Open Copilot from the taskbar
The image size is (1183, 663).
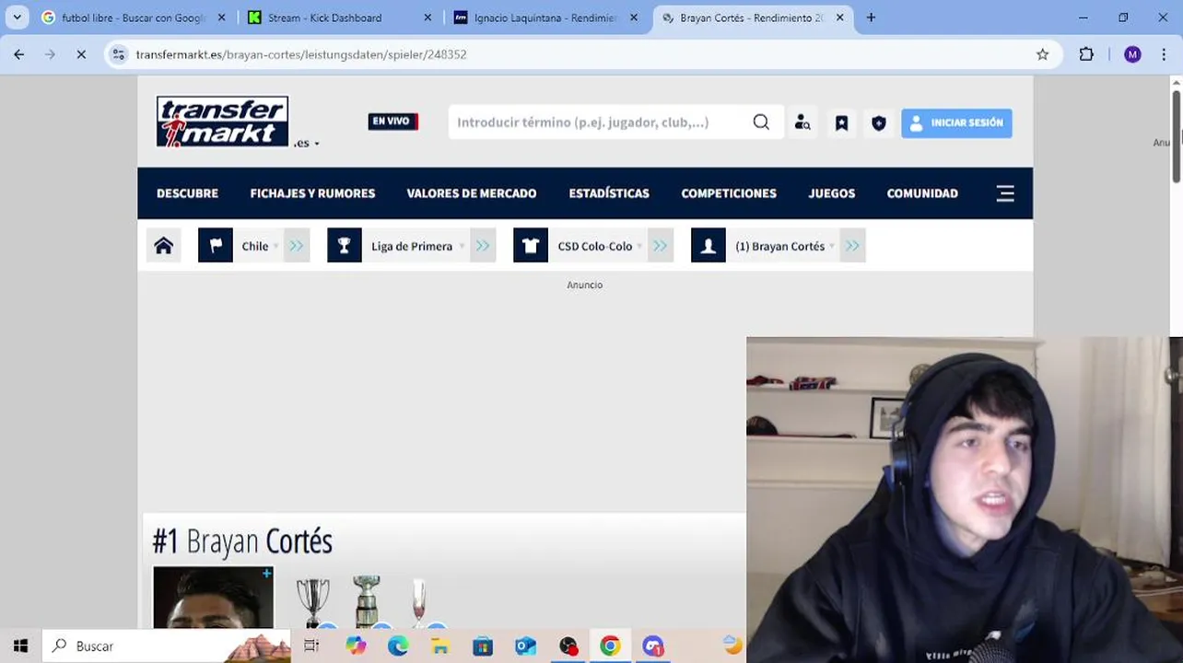coord(356,646)
